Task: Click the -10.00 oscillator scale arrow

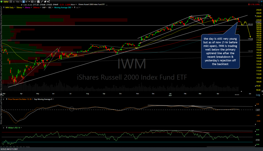Action: [x=255, y=124]
